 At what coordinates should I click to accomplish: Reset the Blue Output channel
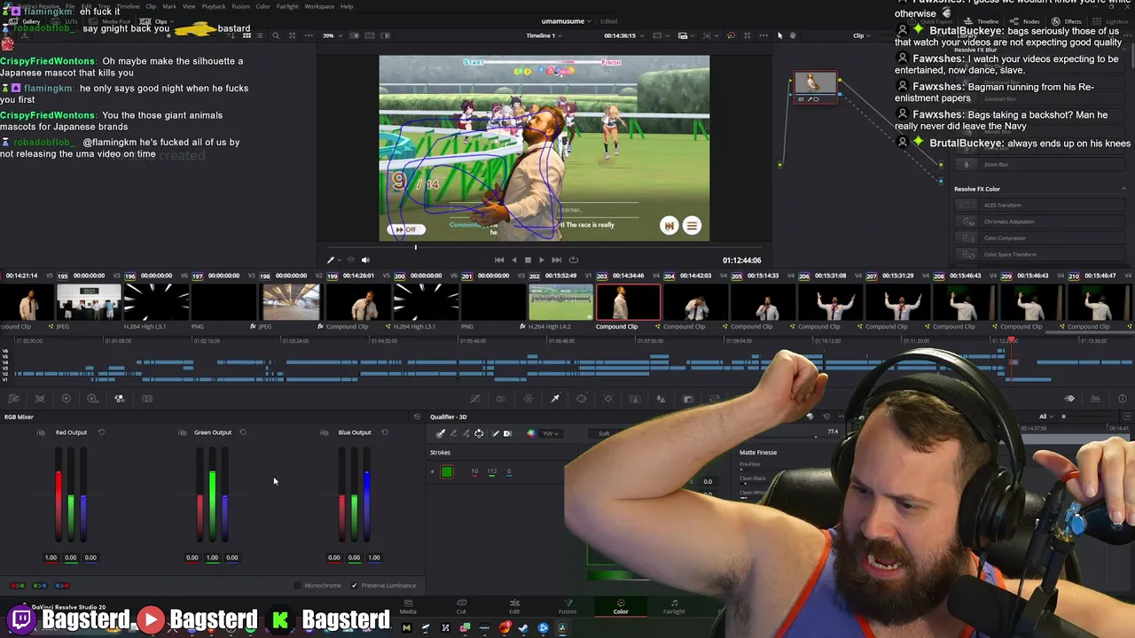click(x=385, y=432)
